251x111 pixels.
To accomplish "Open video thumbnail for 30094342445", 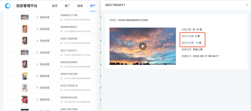I will coord(25,99).
